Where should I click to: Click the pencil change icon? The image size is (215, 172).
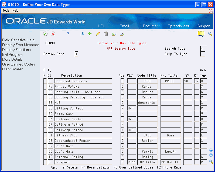(x=98, y=34)
